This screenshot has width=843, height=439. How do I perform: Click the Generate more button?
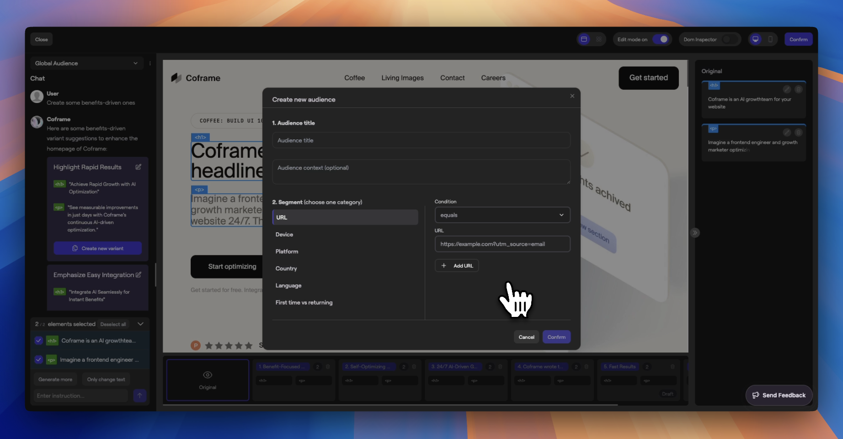pos(55,380)
